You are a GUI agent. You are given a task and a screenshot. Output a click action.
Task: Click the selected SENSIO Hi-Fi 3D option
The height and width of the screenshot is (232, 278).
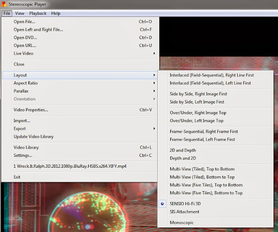click(x=215, y=204)
